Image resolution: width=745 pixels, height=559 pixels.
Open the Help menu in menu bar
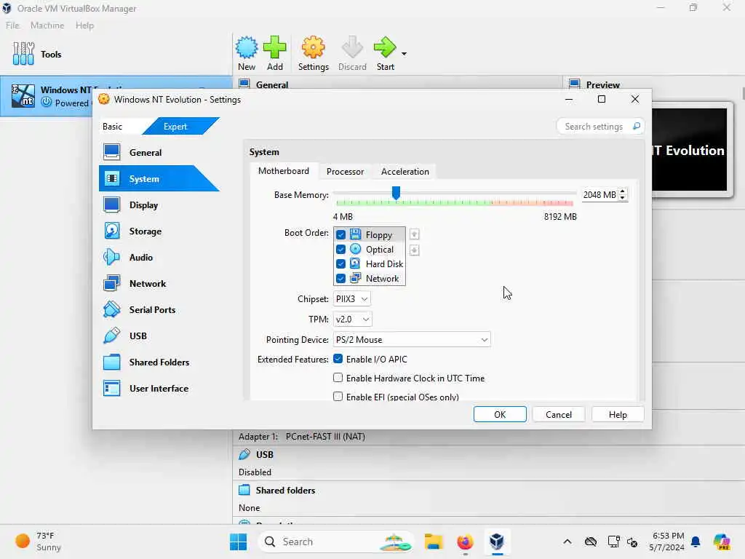[x=84, y=25]
